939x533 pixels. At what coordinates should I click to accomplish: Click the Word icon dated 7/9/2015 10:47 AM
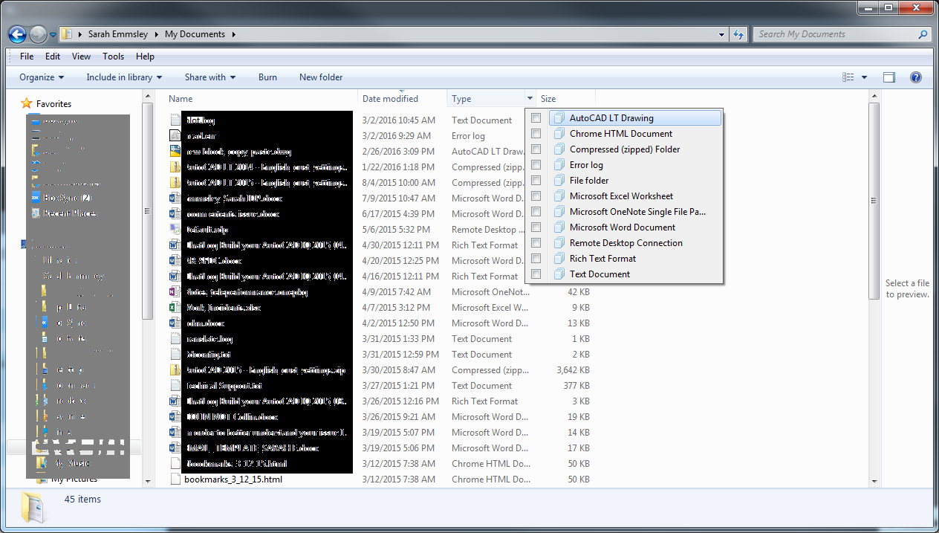pyautogui.click(x=175, y=198)
